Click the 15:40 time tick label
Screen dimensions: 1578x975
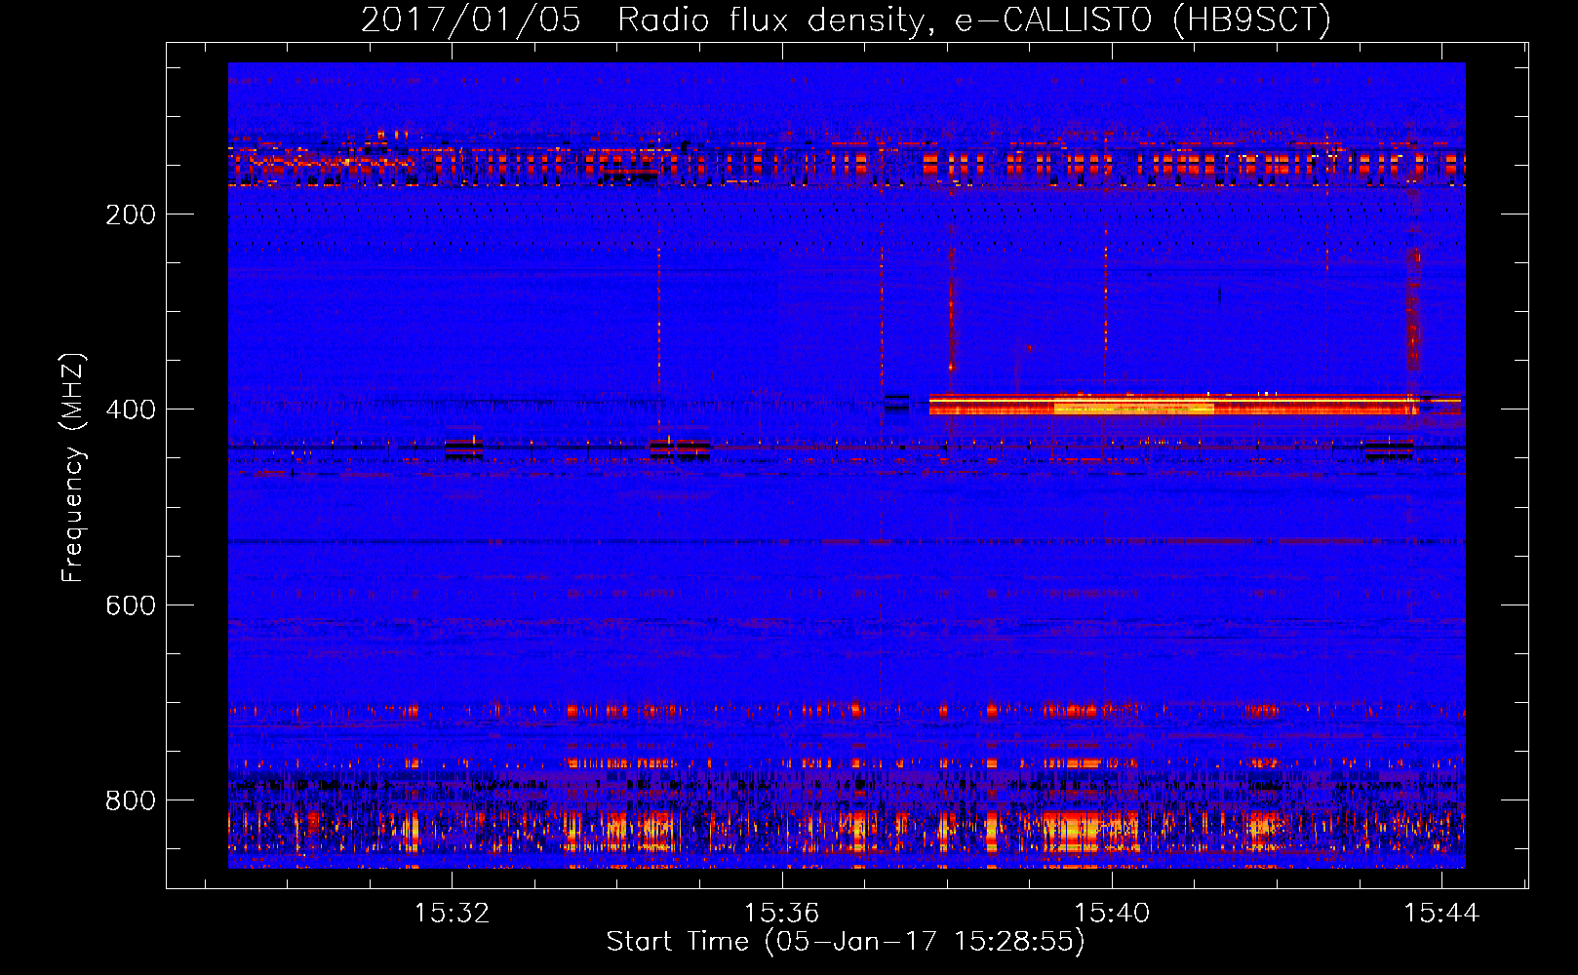1112,914
